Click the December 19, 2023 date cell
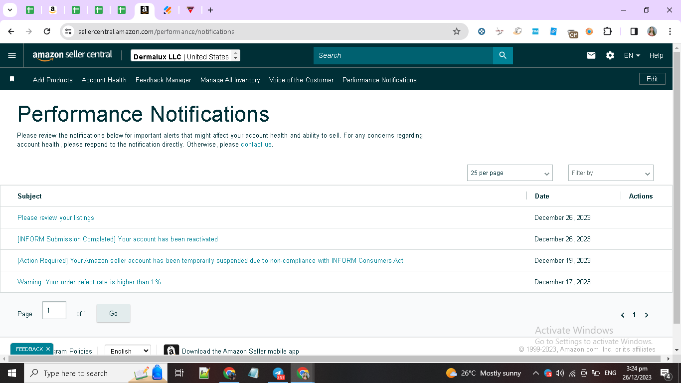This screenshot has height=383, width=681. [x=562, y=260]
